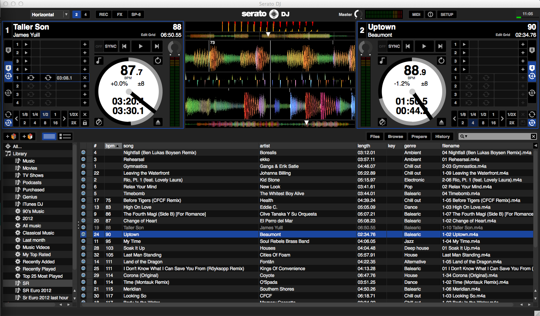
Task: Open the SP-6 sampler panel
Action: click(x=136, y=14)
